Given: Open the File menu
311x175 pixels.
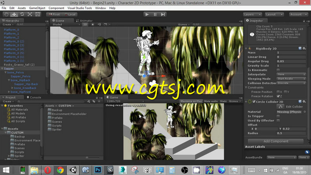Looking at the screenshot, I should click(x=4, y=8).
